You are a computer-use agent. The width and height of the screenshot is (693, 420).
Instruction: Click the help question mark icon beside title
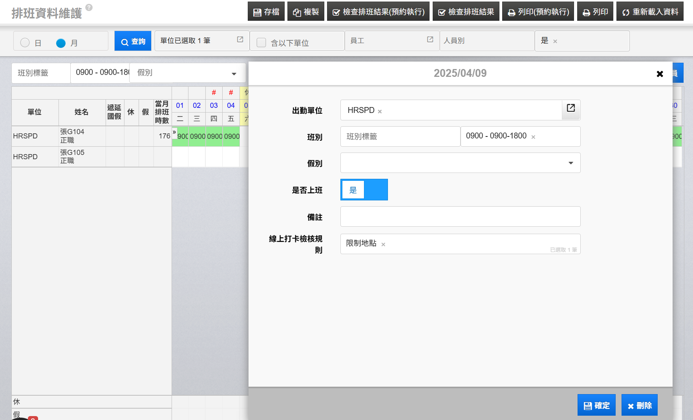tap(89, 7)
